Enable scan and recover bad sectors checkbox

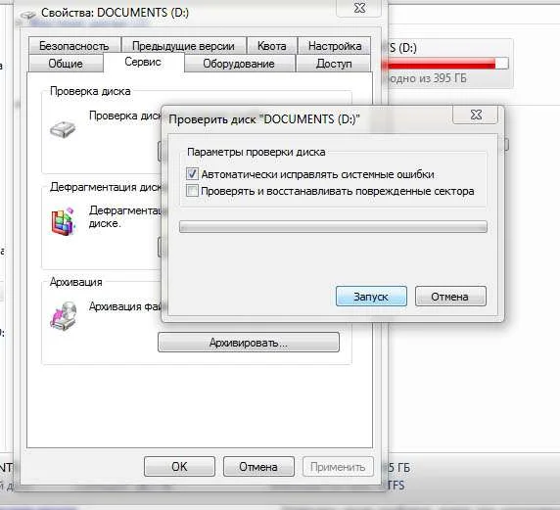[x=192, y=190]
